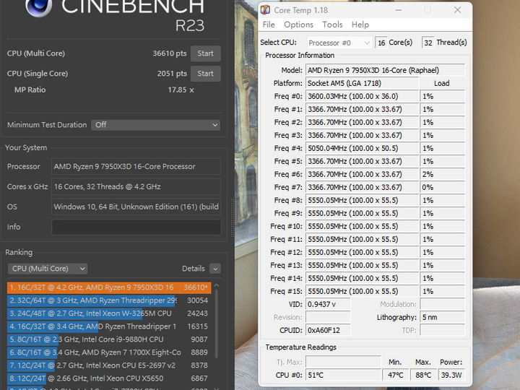The image size is (520, 390).
Task: Select ranking entry AMD Ryzen 9 7950X3D
Action: 109,287
